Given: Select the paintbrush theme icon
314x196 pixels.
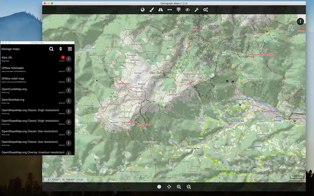Looking at the screenshot, I should (x=152, y=10).
